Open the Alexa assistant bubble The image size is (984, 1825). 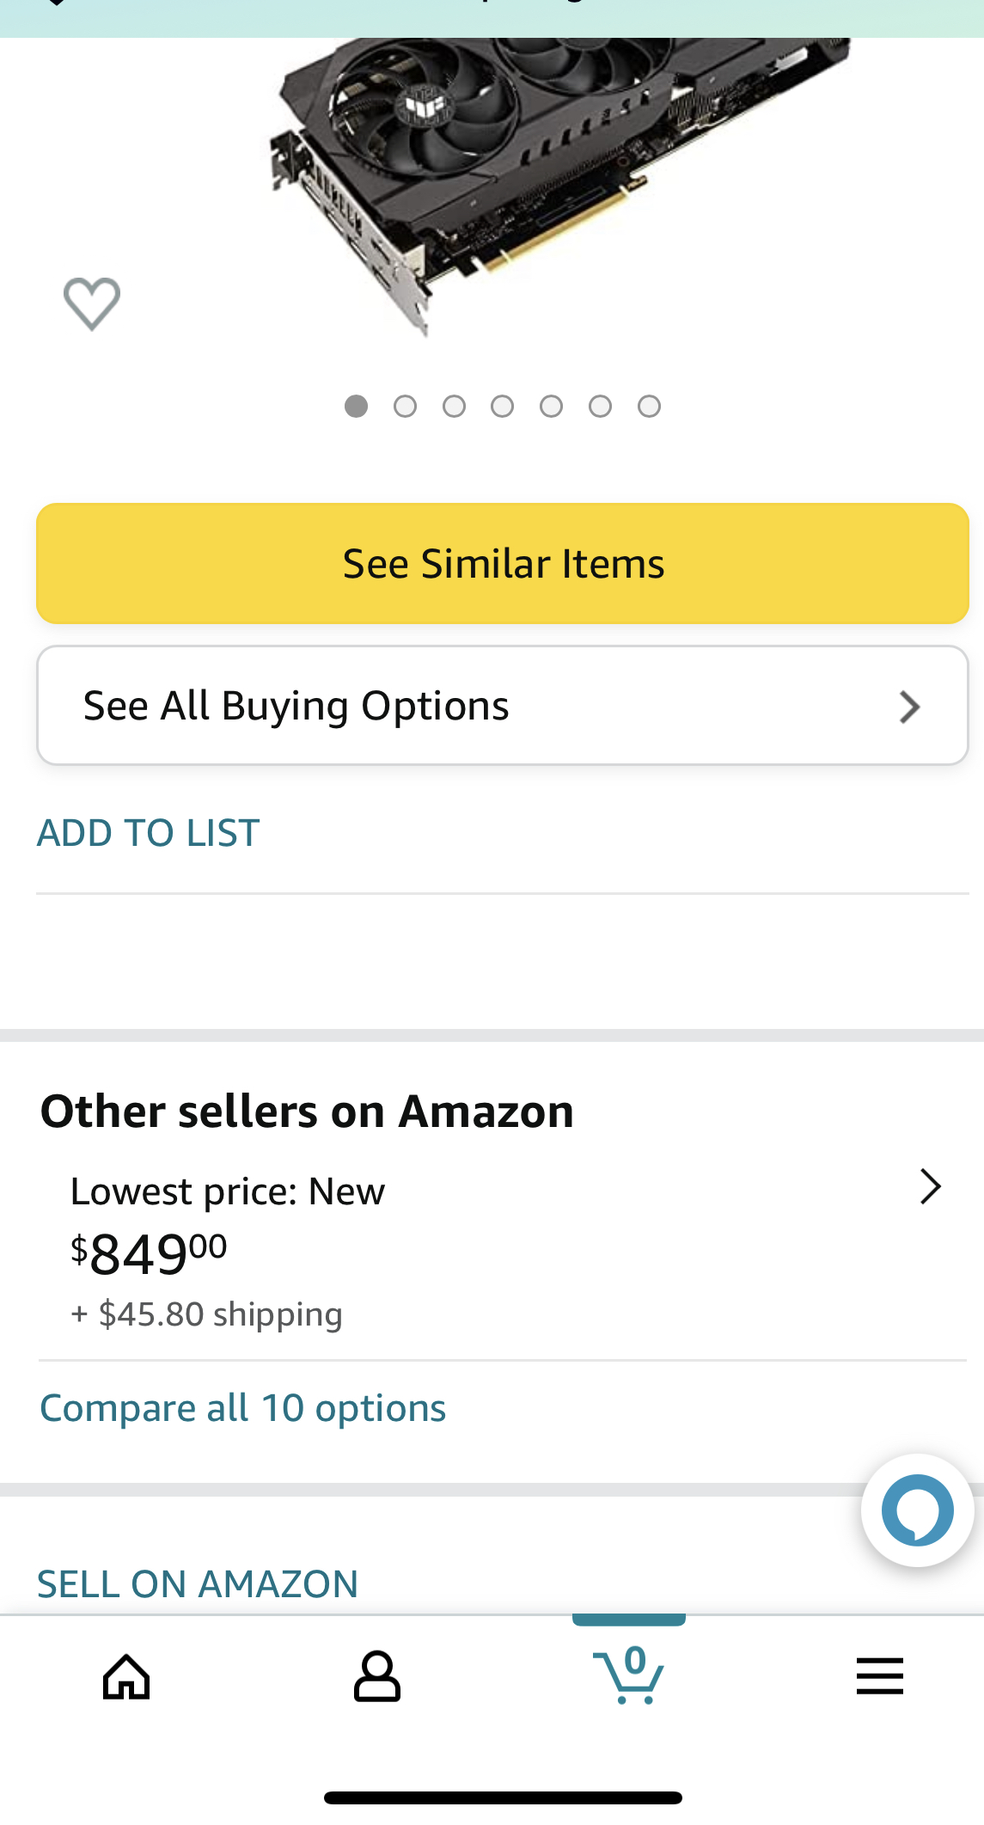917,1510
